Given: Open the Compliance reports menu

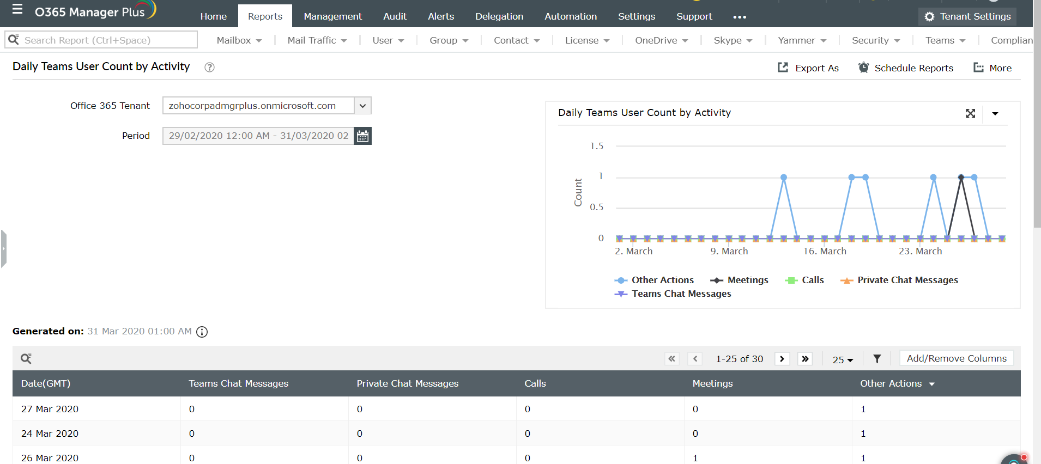Looking at the screenshot, I should (x=1012, y=40).
